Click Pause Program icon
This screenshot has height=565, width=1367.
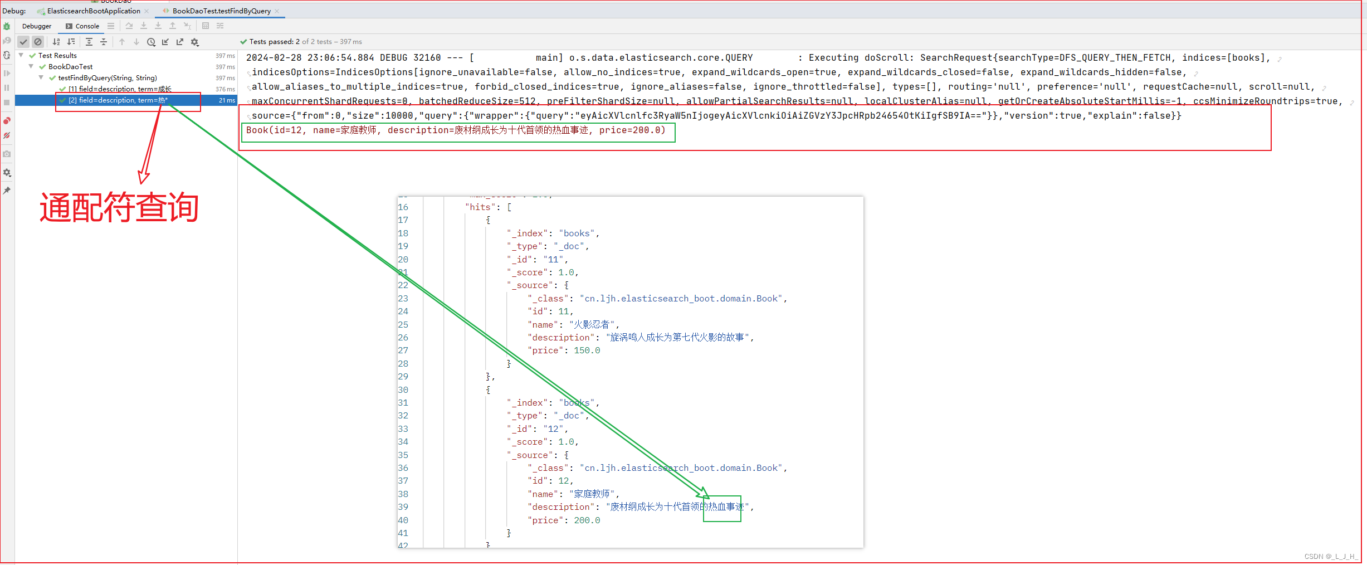pyautogui.click(x=7, y=87)
